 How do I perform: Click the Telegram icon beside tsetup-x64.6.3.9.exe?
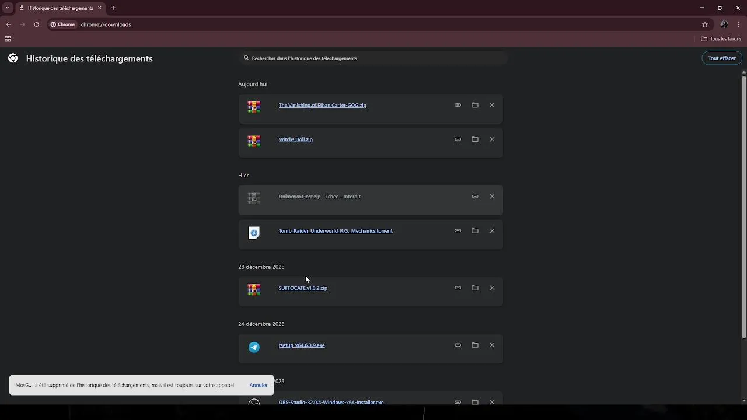(x=254, y=347)
